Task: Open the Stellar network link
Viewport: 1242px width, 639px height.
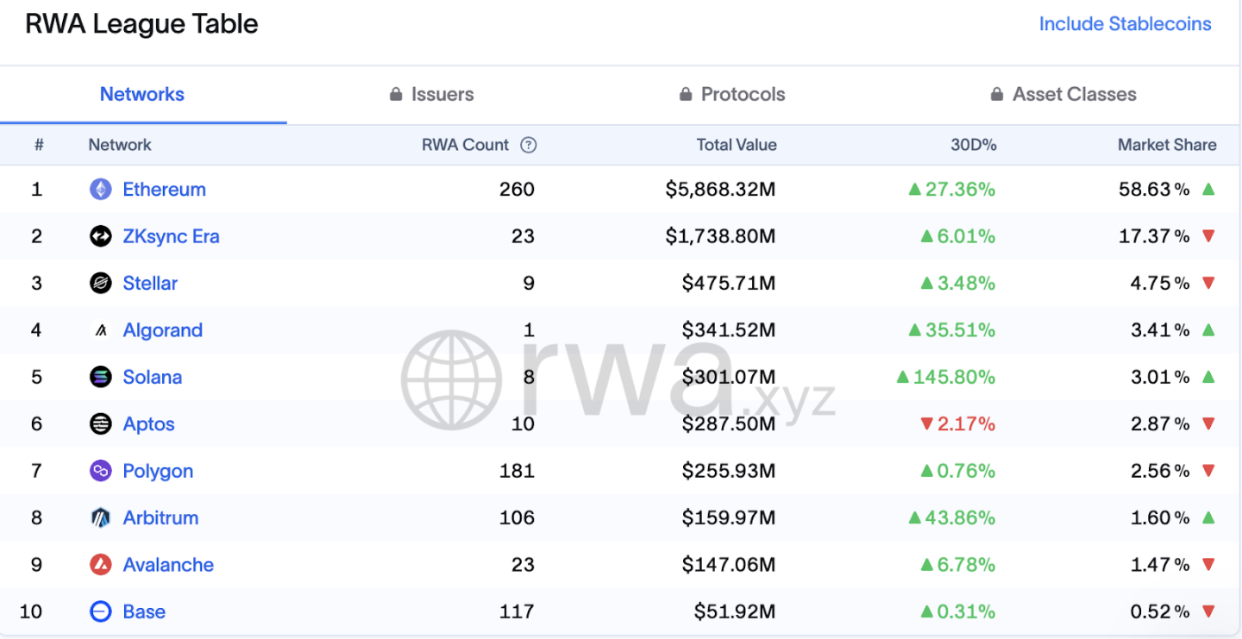Action: pyautogui.click(x=150, y=283)
